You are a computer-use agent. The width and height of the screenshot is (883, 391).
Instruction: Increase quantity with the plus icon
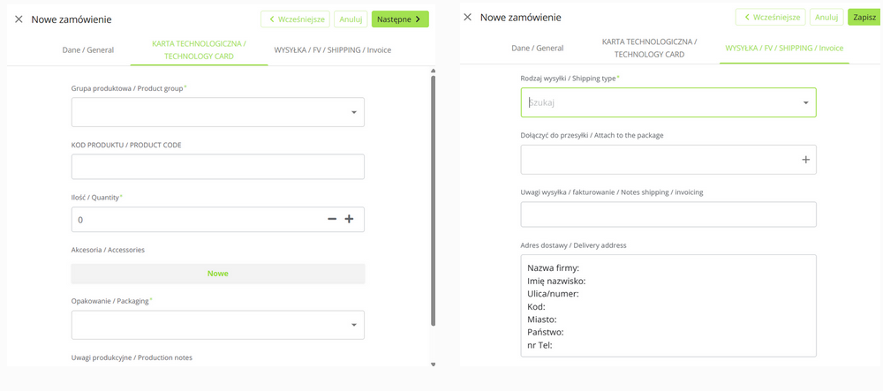349,220
